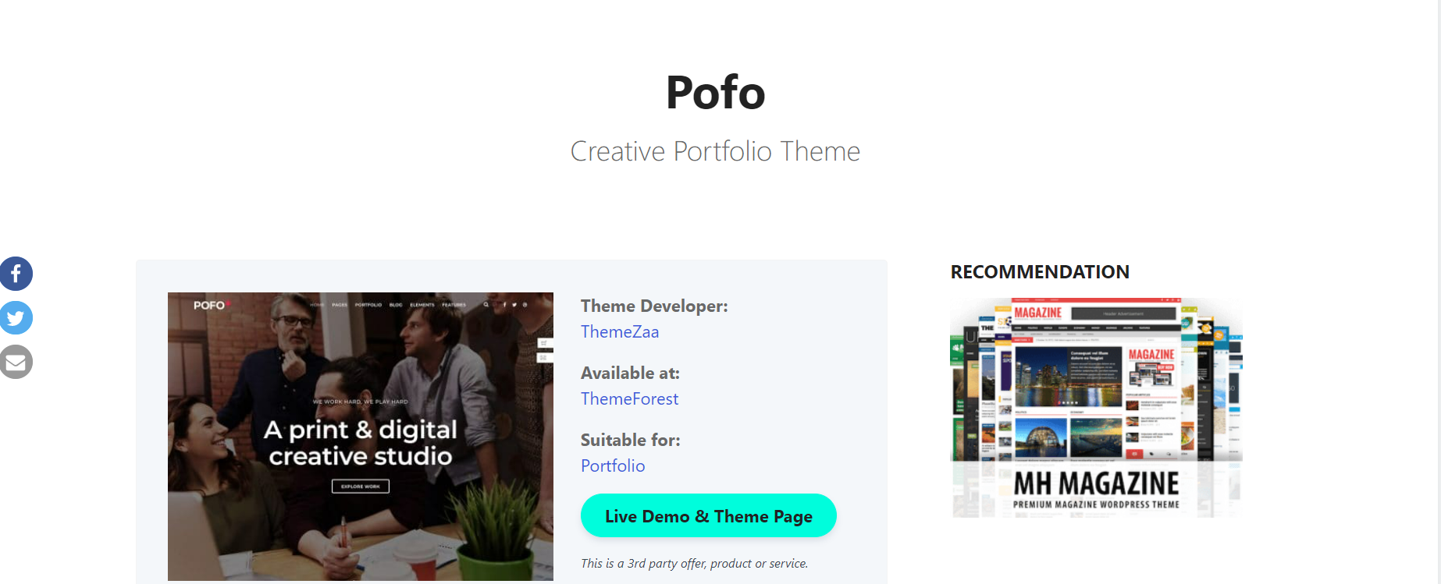Open the ThemeZaa developer link
Screen dimensions: 1441x584
coord(620,332)
